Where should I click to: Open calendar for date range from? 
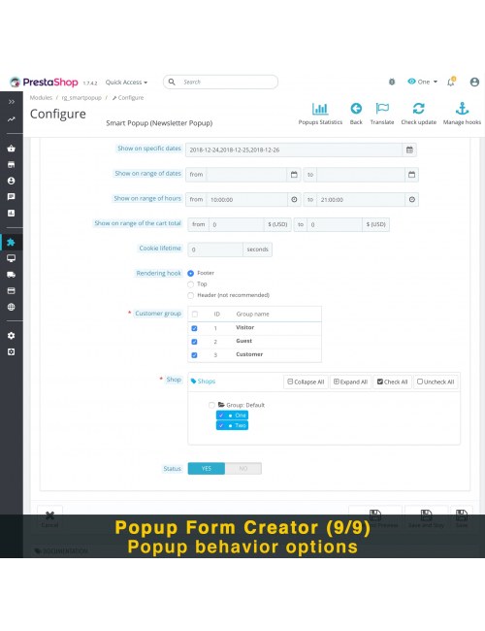click(294, 175)
